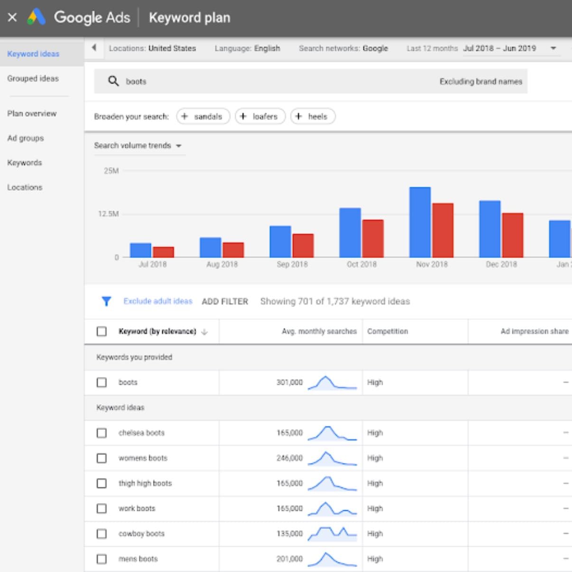Sort by Keyword (by relevance) column
This screenshot has width=572, height=572.
click(x=157, y=332)
